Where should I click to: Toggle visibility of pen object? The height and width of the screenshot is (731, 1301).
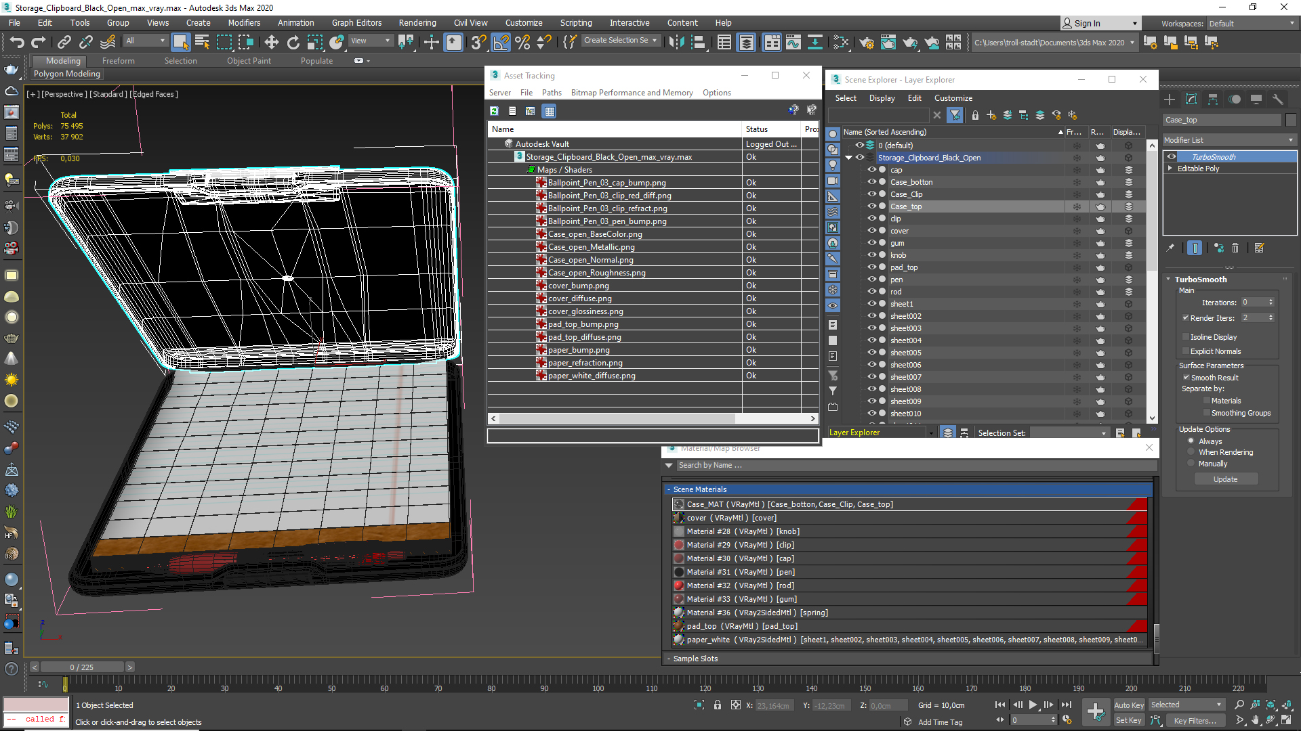(x=872, y=280)
